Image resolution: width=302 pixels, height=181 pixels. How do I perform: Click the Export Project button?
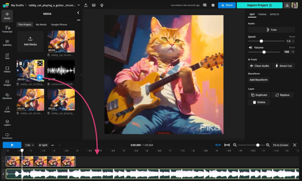pyautogui.click(x=260, y=5)
